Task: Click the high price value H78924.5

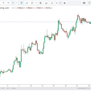Action: [30, 8]
